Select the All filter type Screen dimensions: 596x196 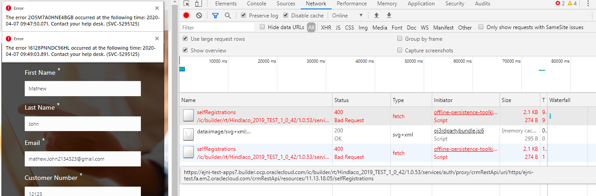pos(311,27)
